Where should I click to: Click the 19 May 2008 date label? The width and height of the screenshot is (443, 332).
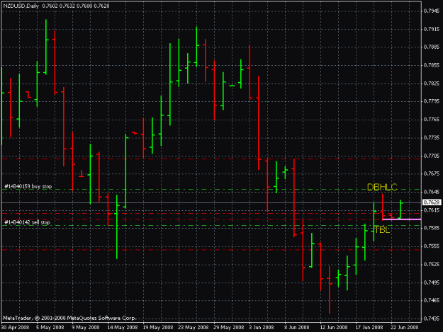pos(158,327)
